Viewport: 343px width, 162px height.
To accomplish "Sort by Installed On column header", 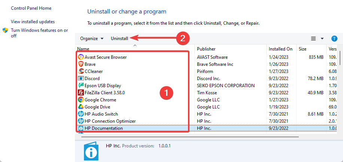I will click(x=281, y=49).
